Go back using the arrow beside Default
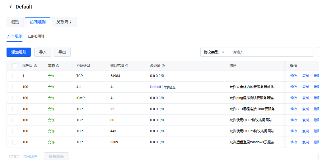 (x=11, y=7)
